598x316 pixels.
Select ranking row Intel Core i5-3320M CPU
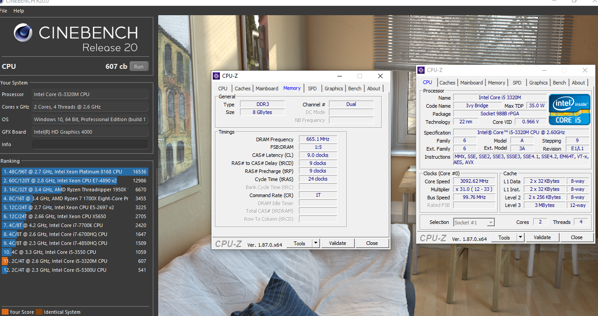coord(75,261)
